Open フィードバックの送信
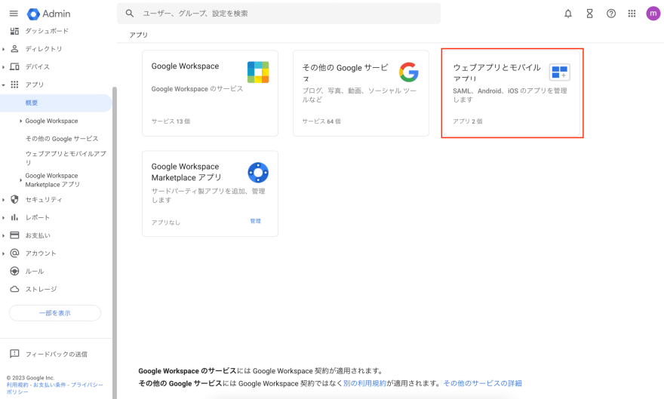This screenshot has width=664, height=399. (57, 354)
